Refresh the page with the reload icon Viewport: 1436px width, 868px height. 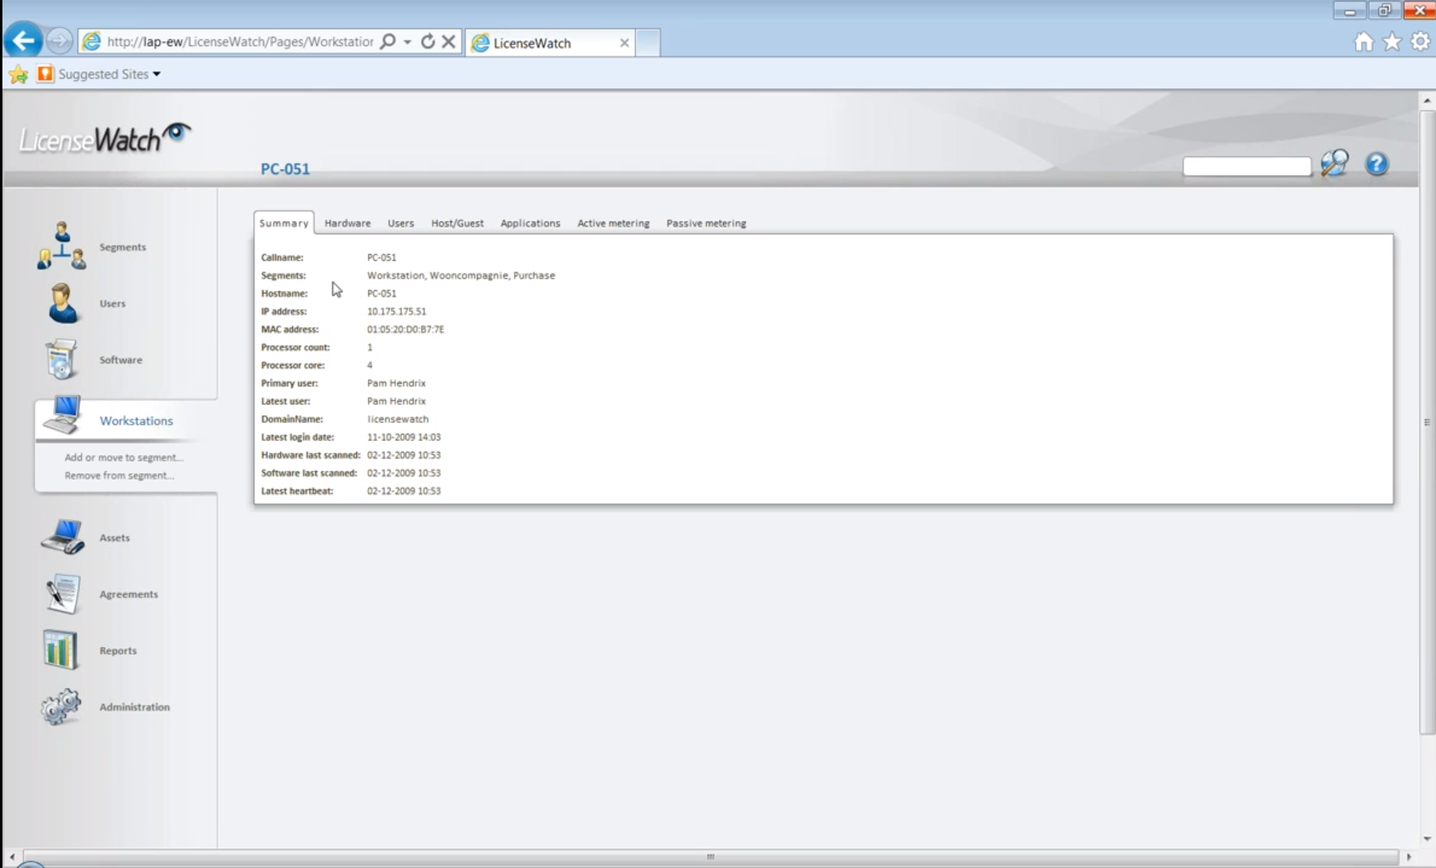(428, 41)
